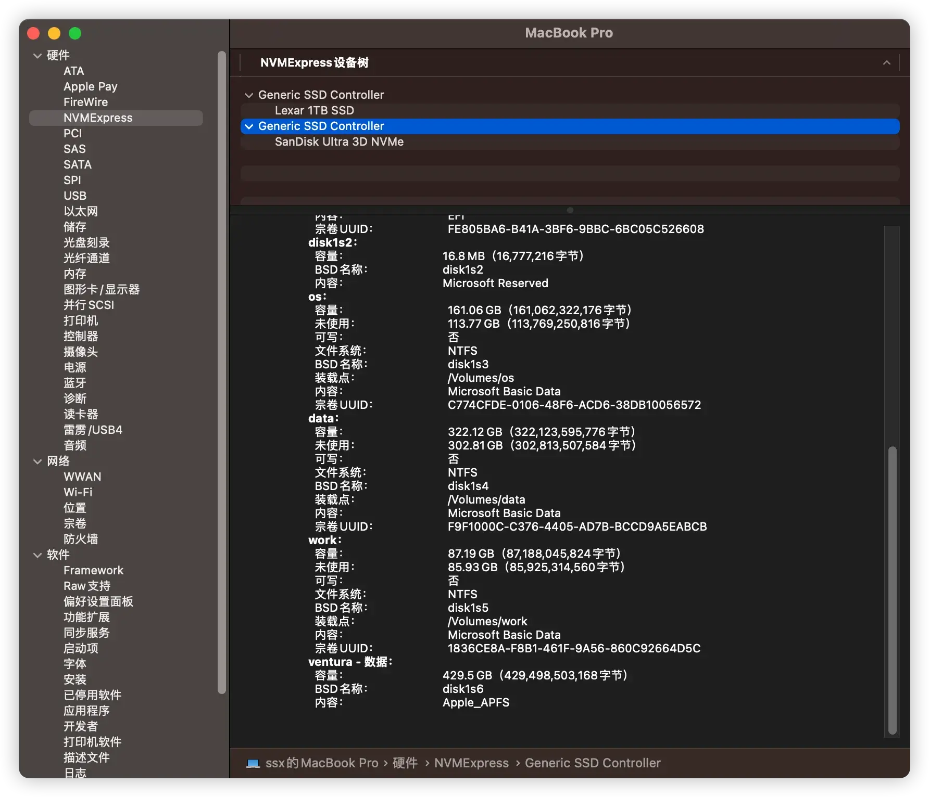
Task: Select 同步服务 in the sidebar
Action: pyautogui.click(x=86, y=633)
